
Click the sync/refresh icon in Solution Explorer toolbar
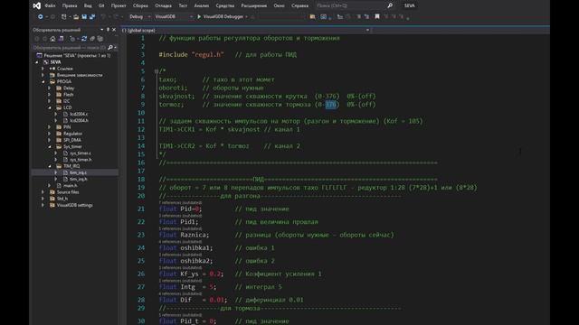pos(84,39)
